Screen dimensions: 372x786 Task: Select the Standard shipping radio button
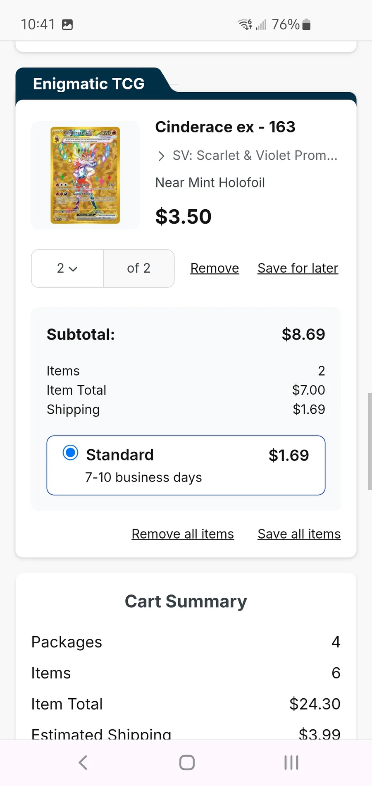(x=70, y=453)
